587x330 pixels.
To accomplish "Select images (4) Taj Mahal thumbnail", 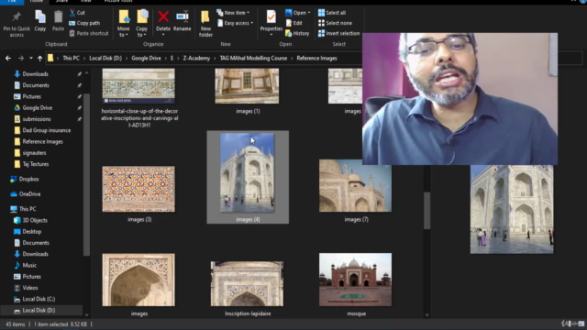I will coord(247,172).
